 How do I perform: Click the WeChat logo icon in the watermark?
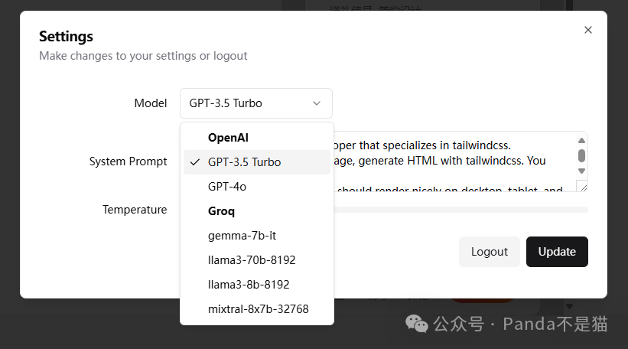(417, 324)
